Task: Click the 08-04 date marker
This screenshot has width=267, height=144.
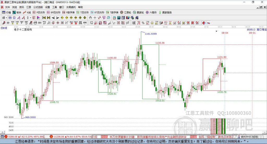Action: (x=225, y=33)
